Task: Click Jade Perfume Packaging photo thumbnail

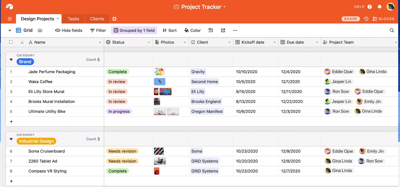Action: coord(159,72)
